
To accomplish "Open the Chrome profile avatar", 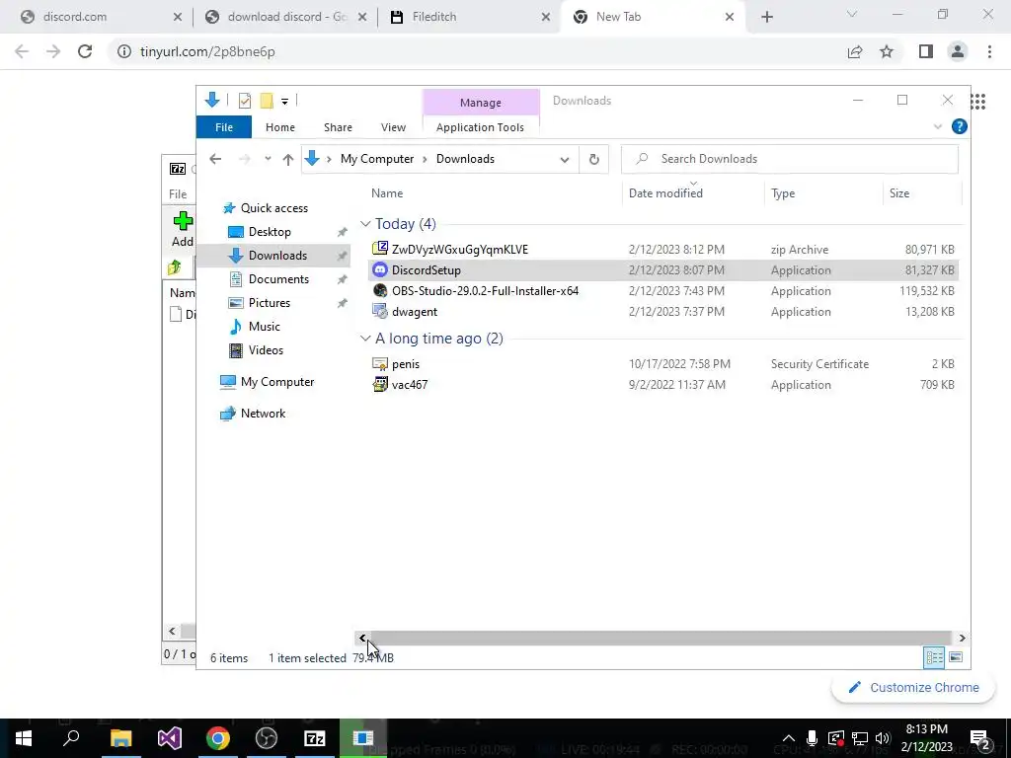I will [x=958, y=51].
